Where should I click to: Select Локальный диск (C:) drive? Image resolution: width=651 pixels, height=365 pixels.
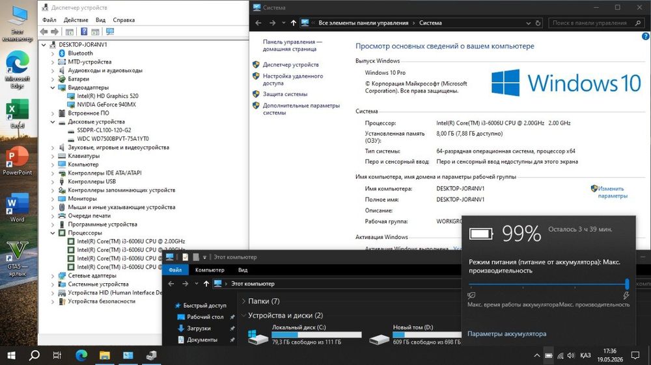305,334
